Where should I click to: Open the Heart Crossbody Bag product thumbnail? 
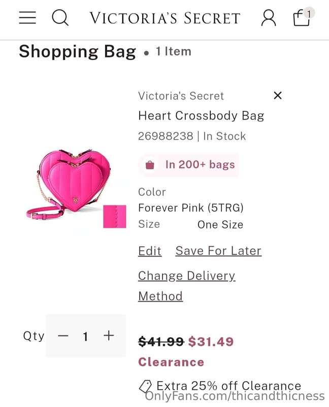pyautogui.click(x=69, y=184)
